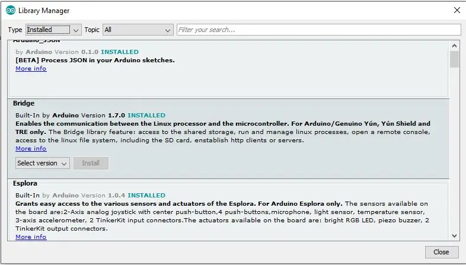Click the Topic label
466x265 pixels.
click(x=92, y=30)
